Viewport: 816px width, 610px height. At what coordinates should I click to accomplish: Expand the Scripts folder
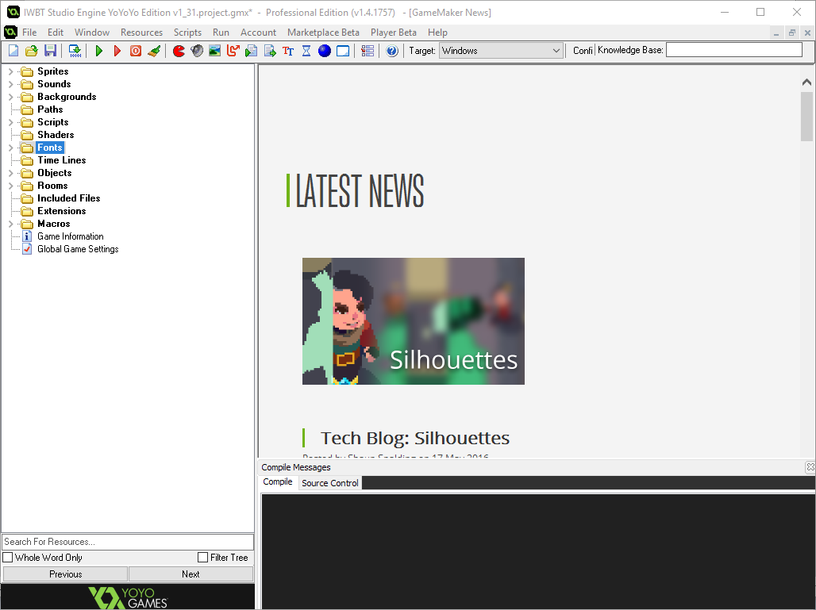tap(10, 122)
